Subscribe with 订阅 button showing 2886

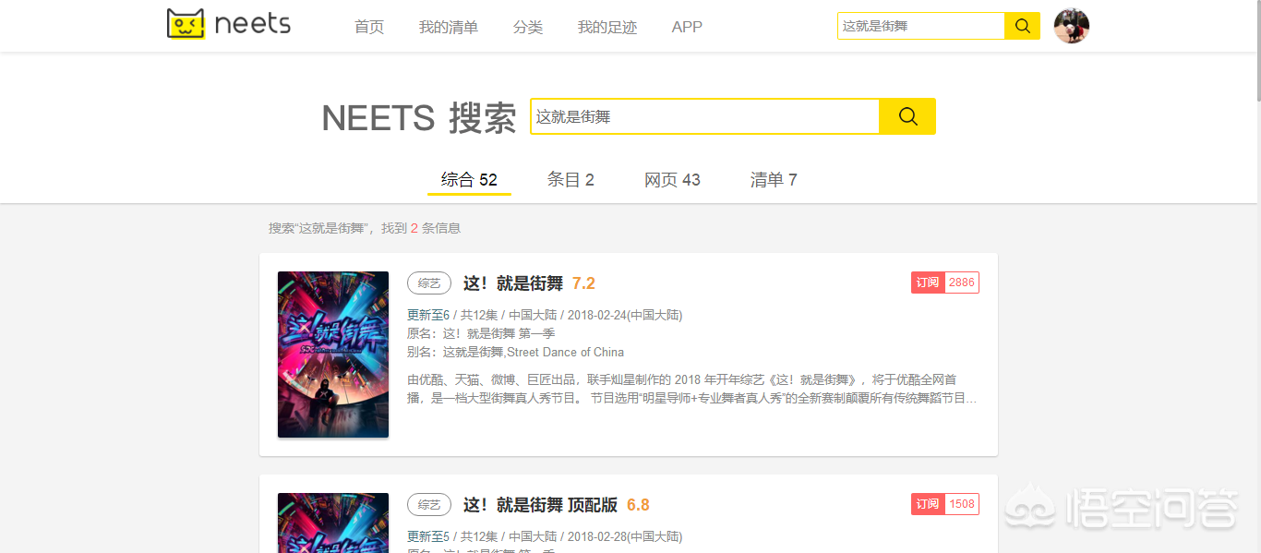coord(944,283)
